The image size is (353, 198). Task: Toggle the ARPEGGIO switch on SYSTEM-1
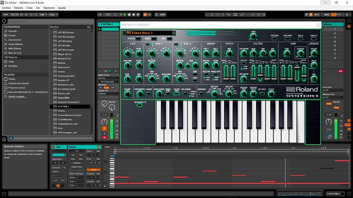point(202,94)
